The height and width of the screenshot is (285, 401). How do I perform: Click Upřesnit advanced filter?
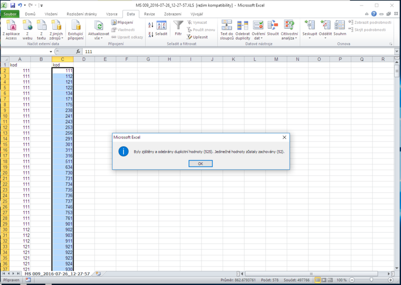(x=197, y=37)
